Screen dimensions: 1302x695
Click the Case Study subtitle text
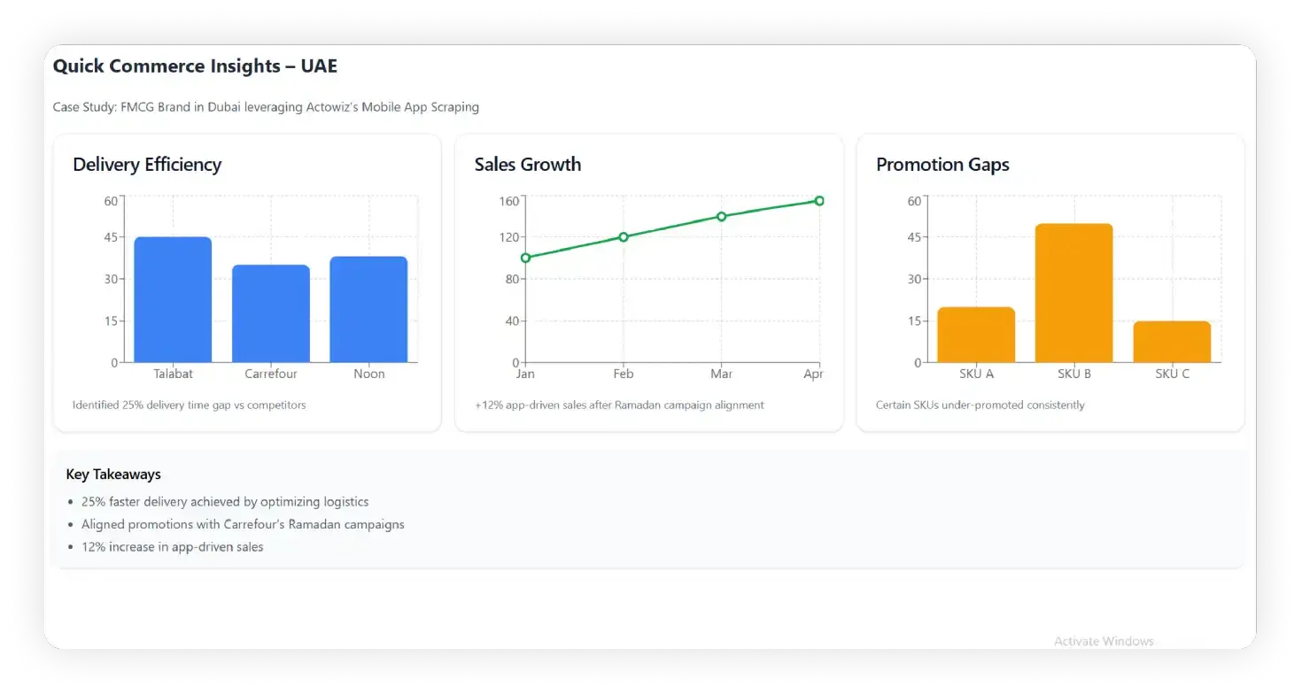click(x=266, y=107)
